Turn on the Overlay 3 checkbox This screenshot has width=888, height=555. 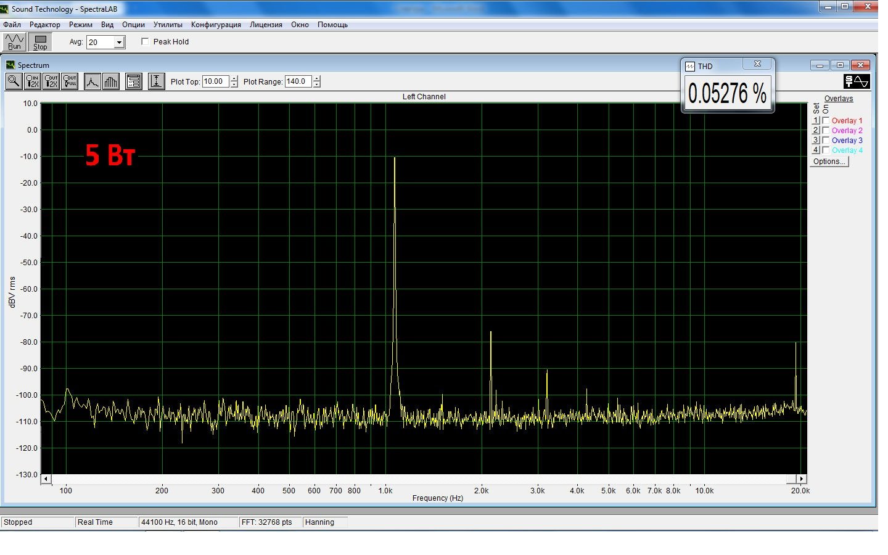click(826, 141)
